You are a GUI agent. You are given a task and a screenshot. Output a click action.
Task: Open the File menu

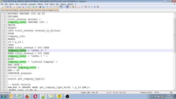point(2,4)
